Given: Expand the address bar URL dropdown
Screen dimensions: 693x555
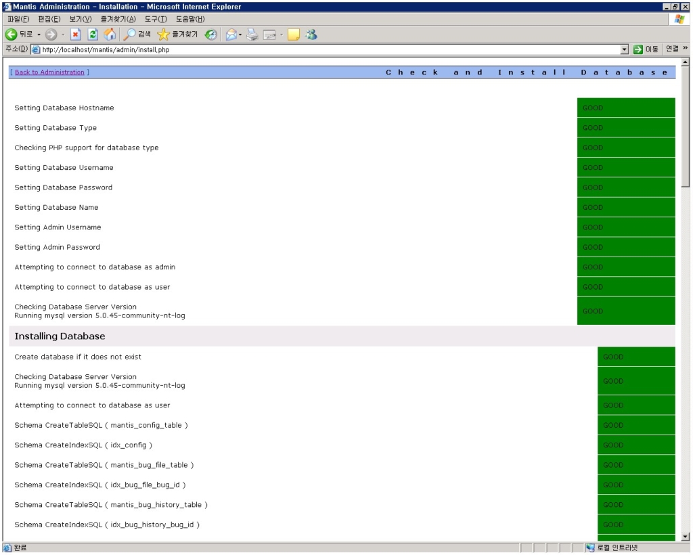Looking at the screenshot, I should coord(625,49).
